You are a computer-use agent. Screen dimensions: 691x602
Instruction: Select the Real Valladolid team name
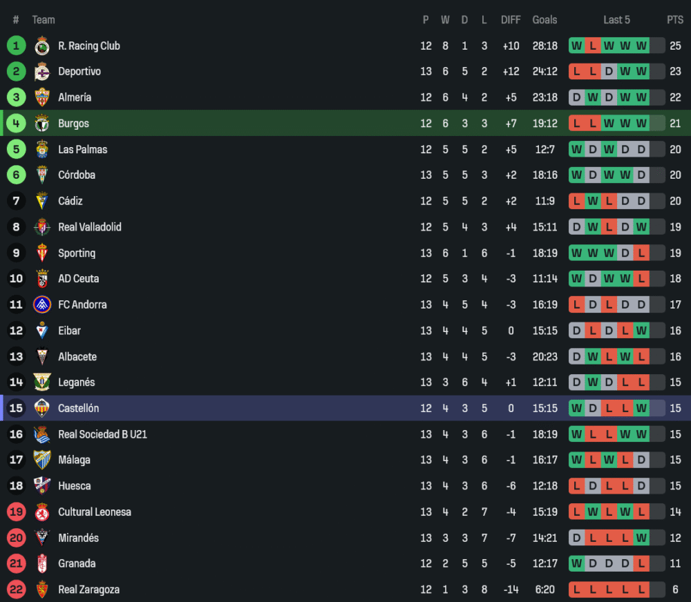[90, 227]
